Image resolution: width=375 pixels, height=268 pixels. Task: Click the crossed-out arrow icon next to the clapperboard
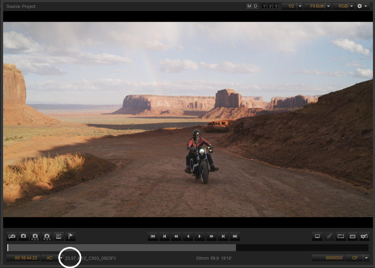(x=364, y=236)
